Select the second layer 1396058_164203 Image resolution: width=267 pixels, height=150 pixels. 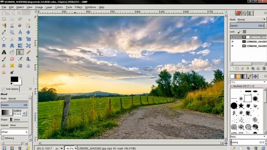click(256, 42)
